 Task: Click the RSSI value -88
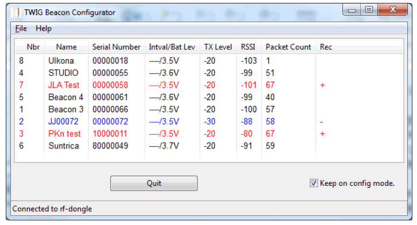click(x=246, y=121)
